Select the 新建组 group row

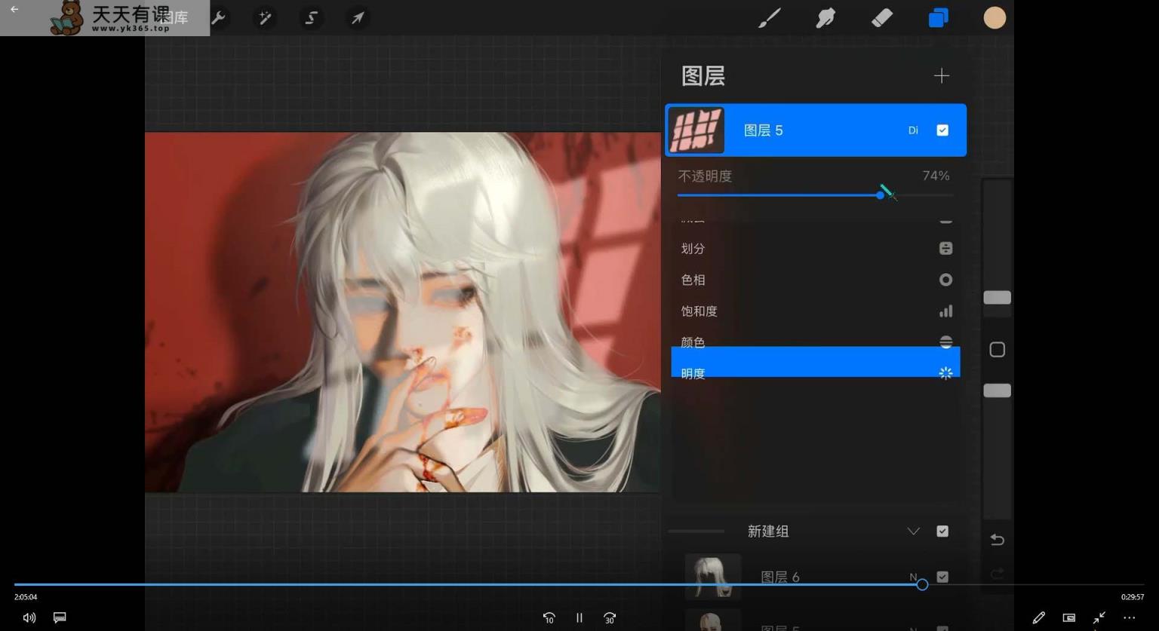coord(816,531)
